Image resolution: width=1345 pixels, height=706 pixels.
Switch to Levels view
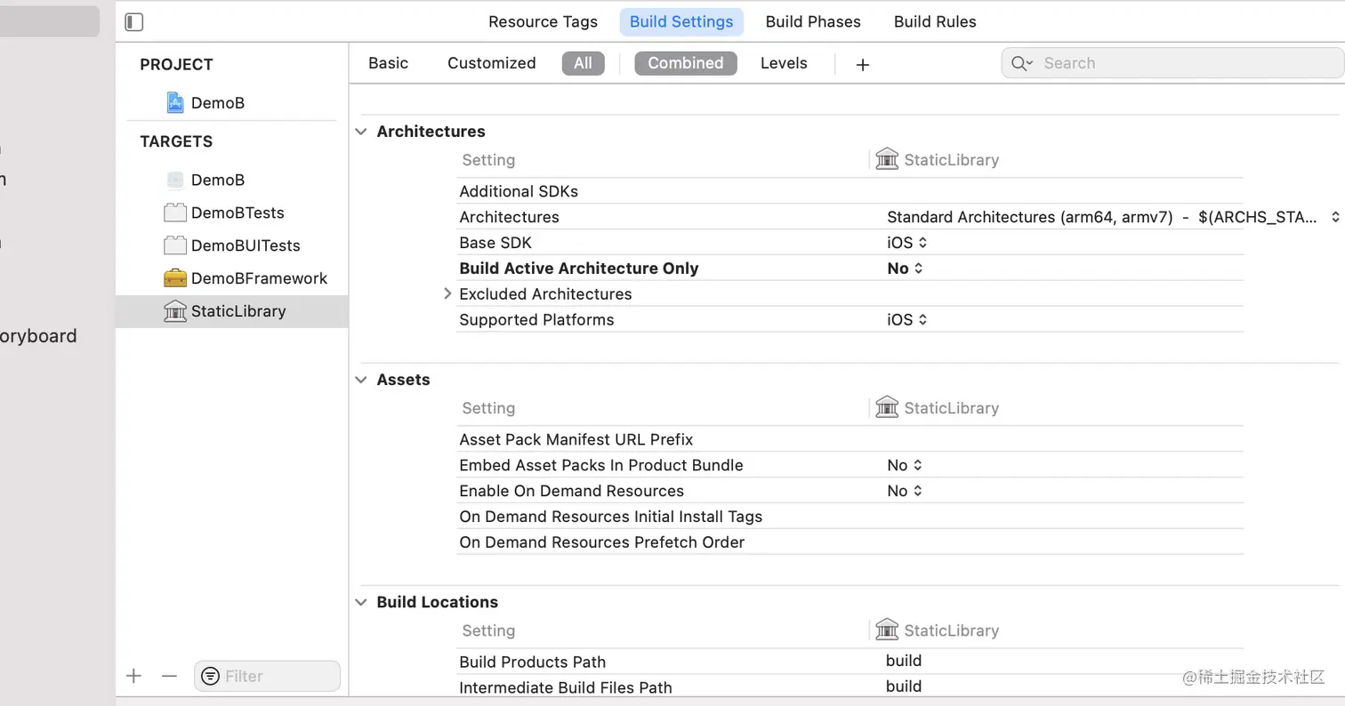tap(784, 63)
